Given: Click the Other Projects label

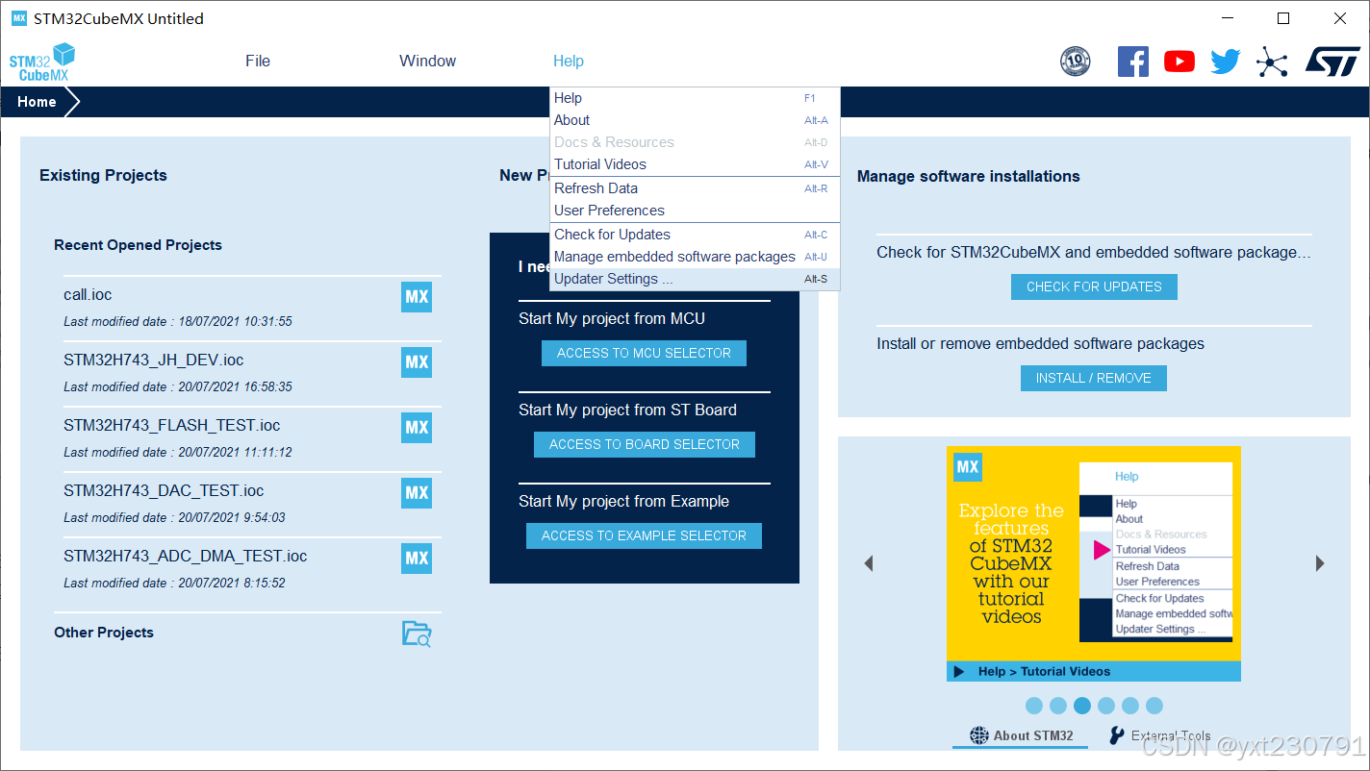Looking at the screenshot, I should point(104,633).
